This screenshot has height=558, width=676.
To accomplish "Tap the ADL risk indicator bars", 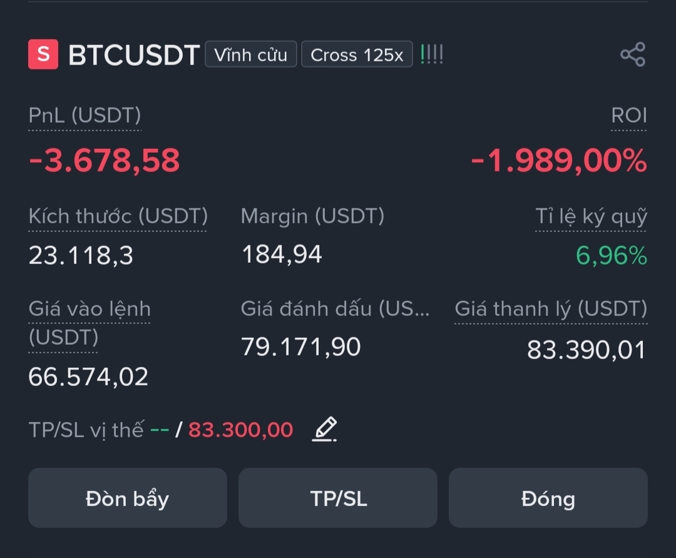I will tap(431, 54).
